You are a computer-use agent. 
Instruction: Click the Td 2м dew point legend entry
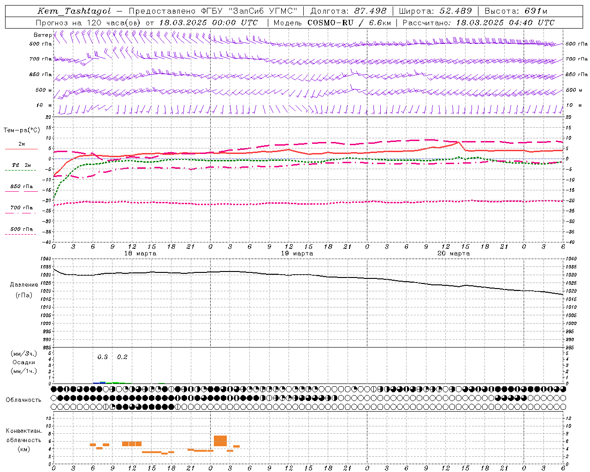22,165
